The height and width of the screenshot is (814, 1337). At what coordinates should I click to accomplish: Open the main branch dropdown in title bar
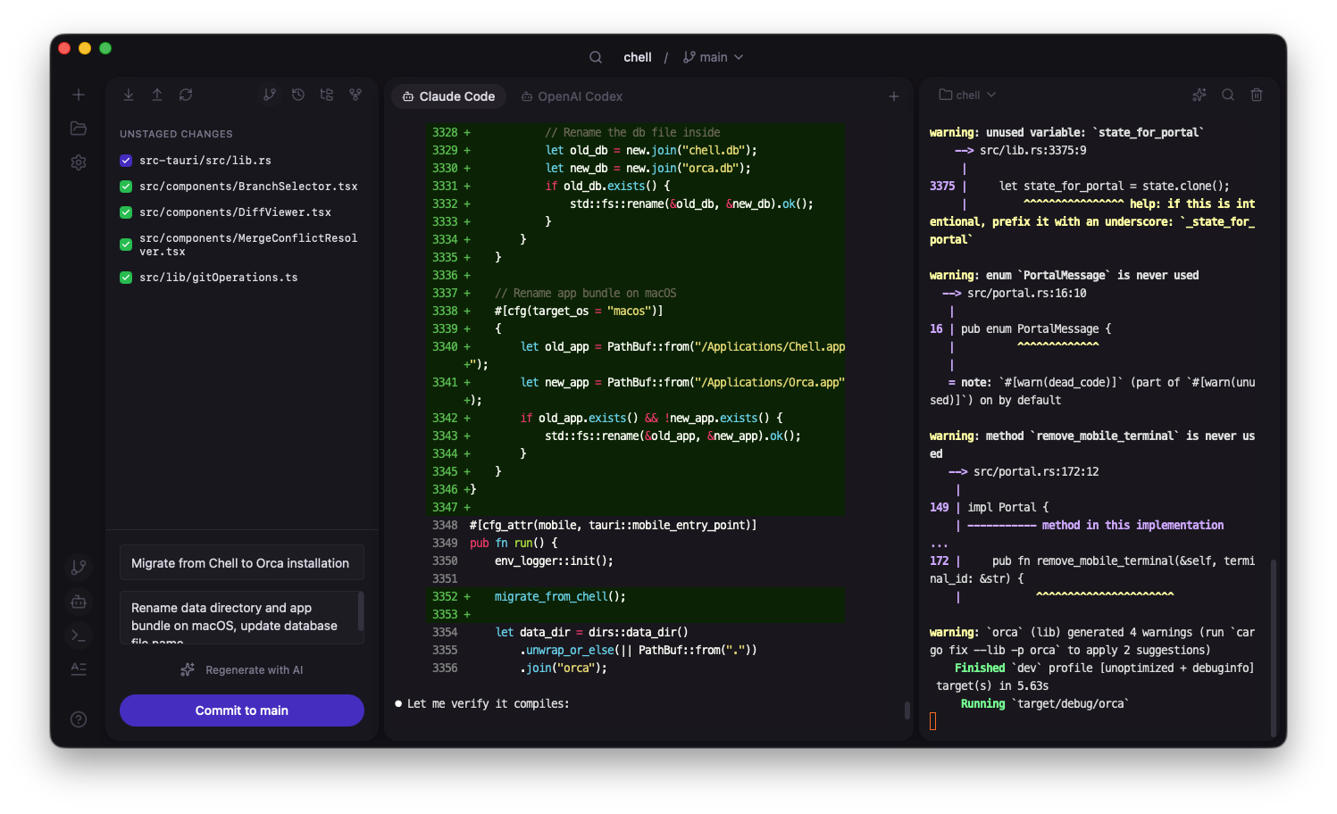[713, 57]
